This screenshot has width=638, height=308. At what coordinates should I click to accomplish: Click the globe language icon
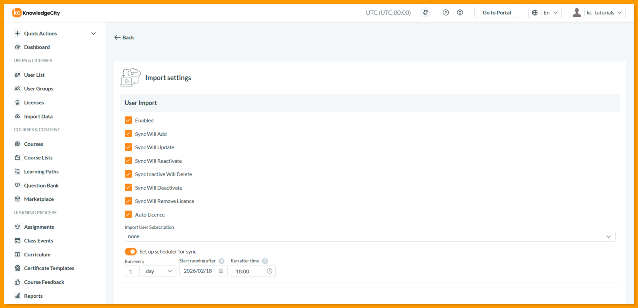pos(535,13)
